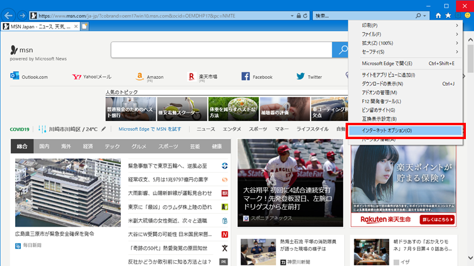474x266 pixels.
Task: Switch to 経済 news tab
Action: pyautogui.click(x=88, y=146)
